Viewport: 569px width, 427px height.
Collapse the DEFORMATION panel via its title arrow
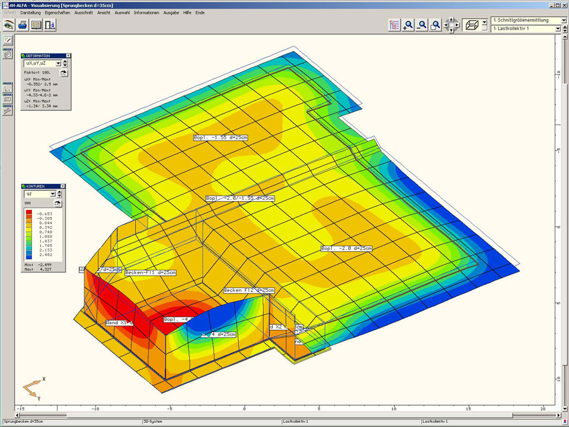[68, 56]
